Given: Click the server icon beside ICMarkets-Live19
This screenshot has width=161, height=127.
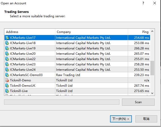Looking at the screenshot, I should (7, 48).
